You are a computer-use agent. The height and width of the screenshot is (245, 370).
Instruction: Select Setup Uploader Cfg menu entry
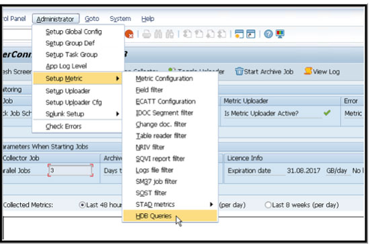78,102
